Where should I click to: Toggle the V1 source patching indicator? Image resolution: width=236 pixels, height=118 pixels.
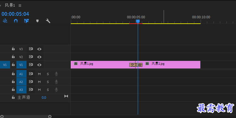pos(5,65)
